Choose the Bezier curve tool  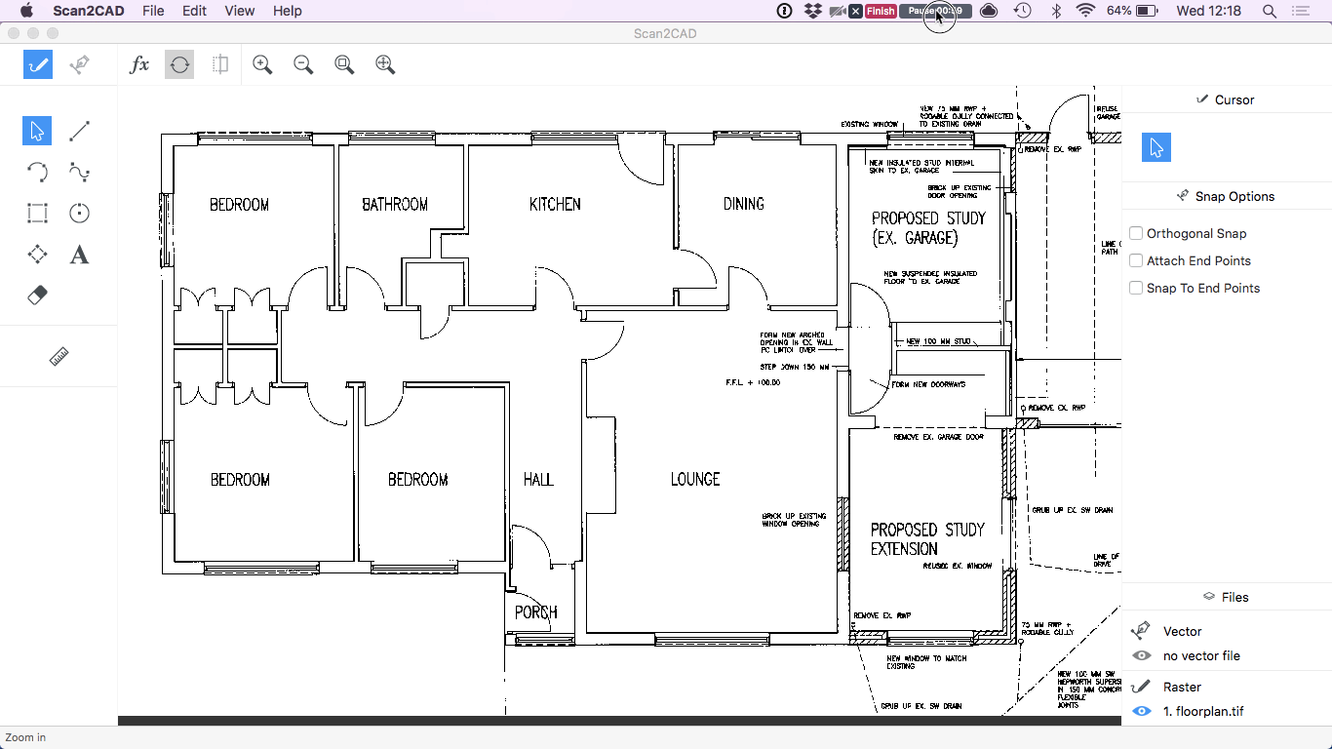(x=79, y=172)
